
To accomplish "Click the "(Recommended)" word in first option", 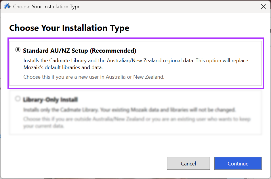I will point(113,51).
